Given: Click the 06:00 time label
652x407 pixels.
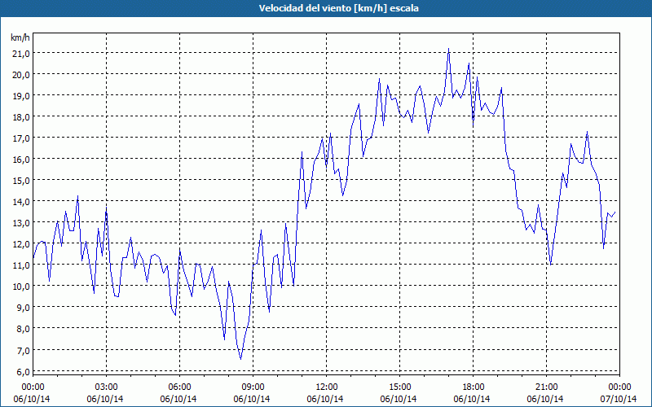Looking at the screenshot, I should click(179, 387).
